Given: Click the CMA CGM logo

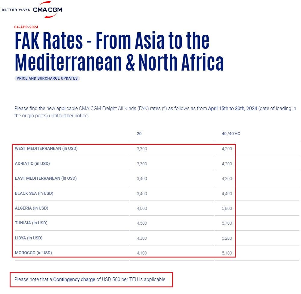Looking at the screenshot, I should click(x=48, y=9).
